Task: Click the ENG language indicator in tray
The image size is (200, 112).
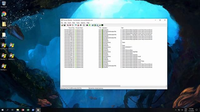Action: [x=186, y=110]
